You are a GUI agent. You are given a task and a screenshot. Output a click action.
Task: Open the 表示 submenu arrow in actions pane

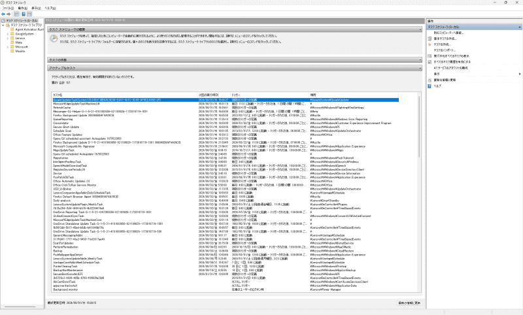tap(520, 74)
